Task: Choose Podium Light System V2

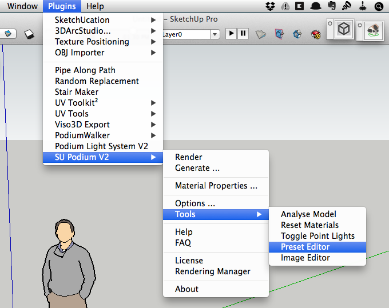Action: (x=103, y=146)
